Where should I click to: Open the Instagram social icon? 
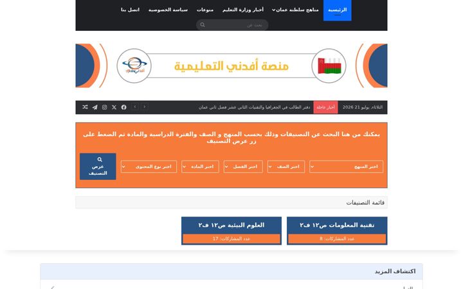[105, 107]
